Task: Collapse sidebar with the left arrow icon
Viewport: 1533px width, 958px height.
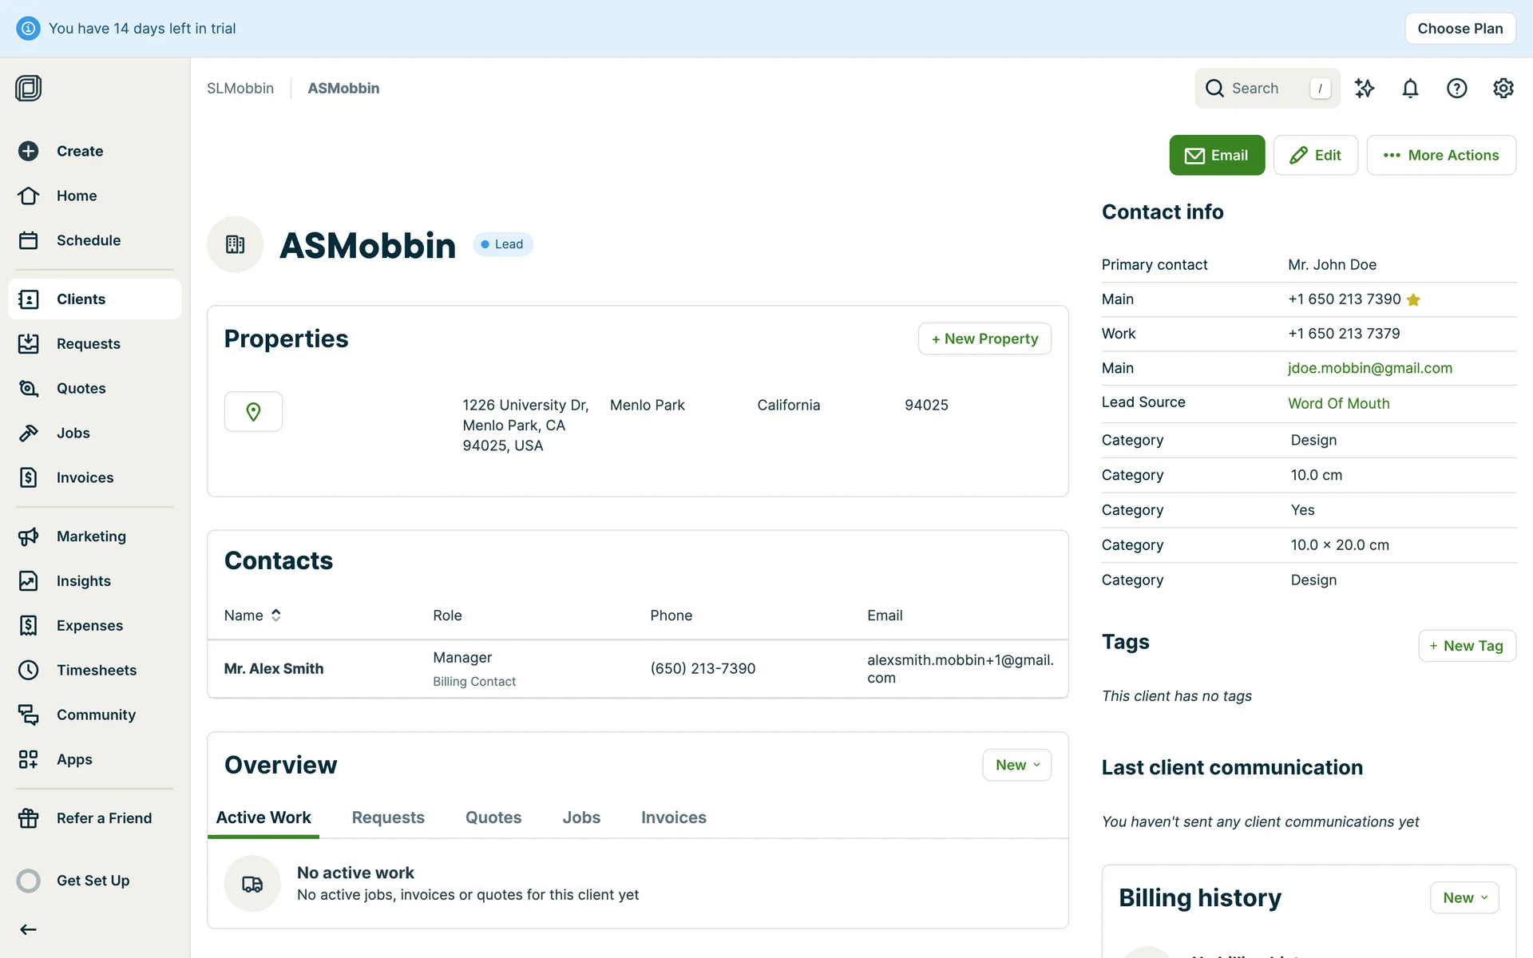Action: 29,929
